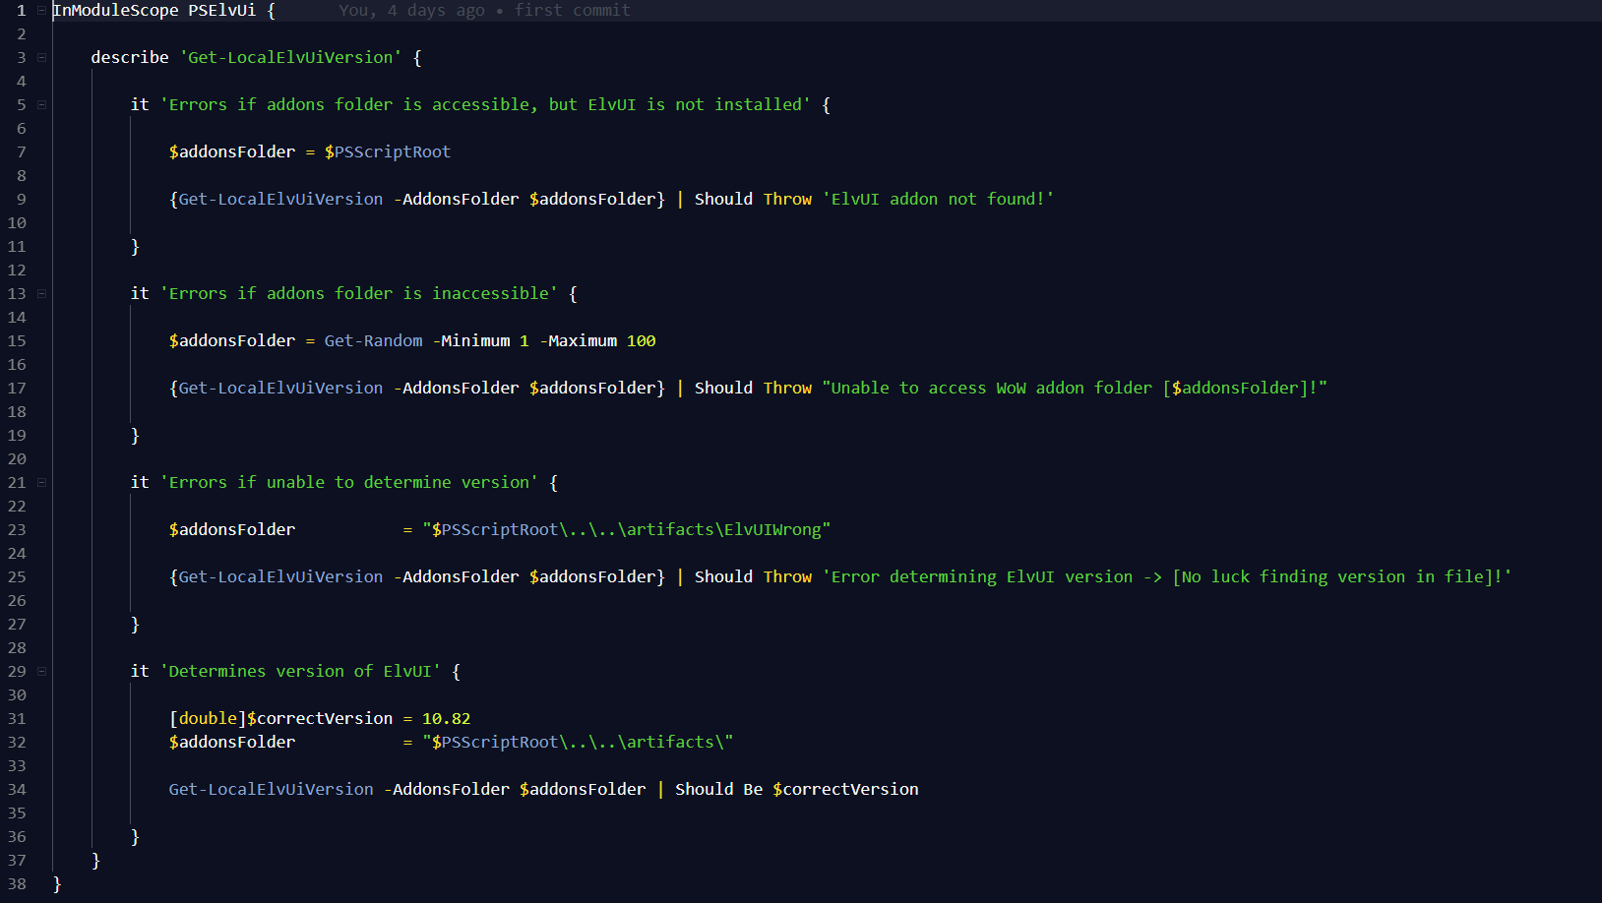This screenshot has width=1602, height=903.
Task: Click the -Minimum parameter
Action: click(471, 340)
